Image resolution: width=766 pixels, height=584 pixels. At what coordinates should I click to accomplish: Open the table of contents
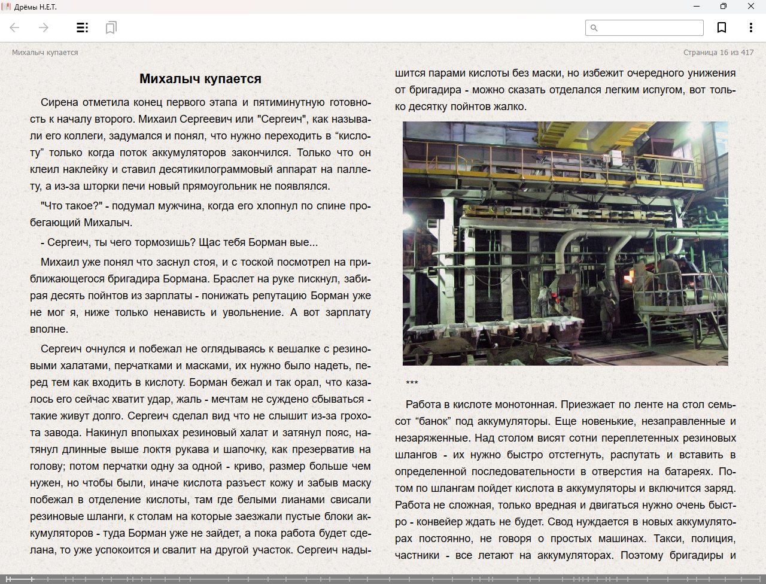pyautogui.click(x=83, y=28)
